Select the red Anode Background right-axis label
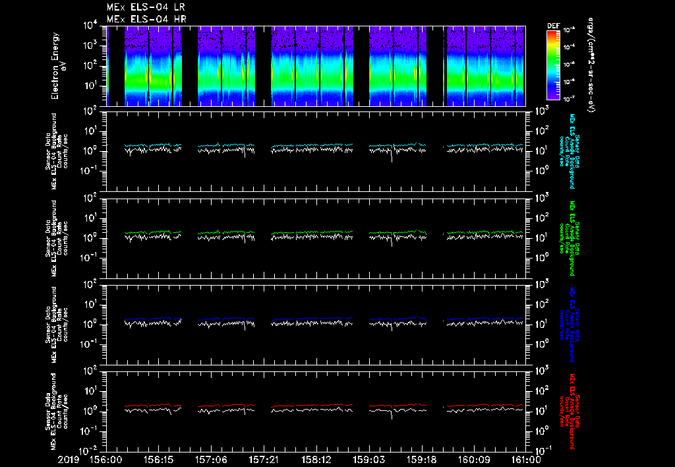Image resolution: width=675 pixels, height=467 pixels. tap(569, 412)
